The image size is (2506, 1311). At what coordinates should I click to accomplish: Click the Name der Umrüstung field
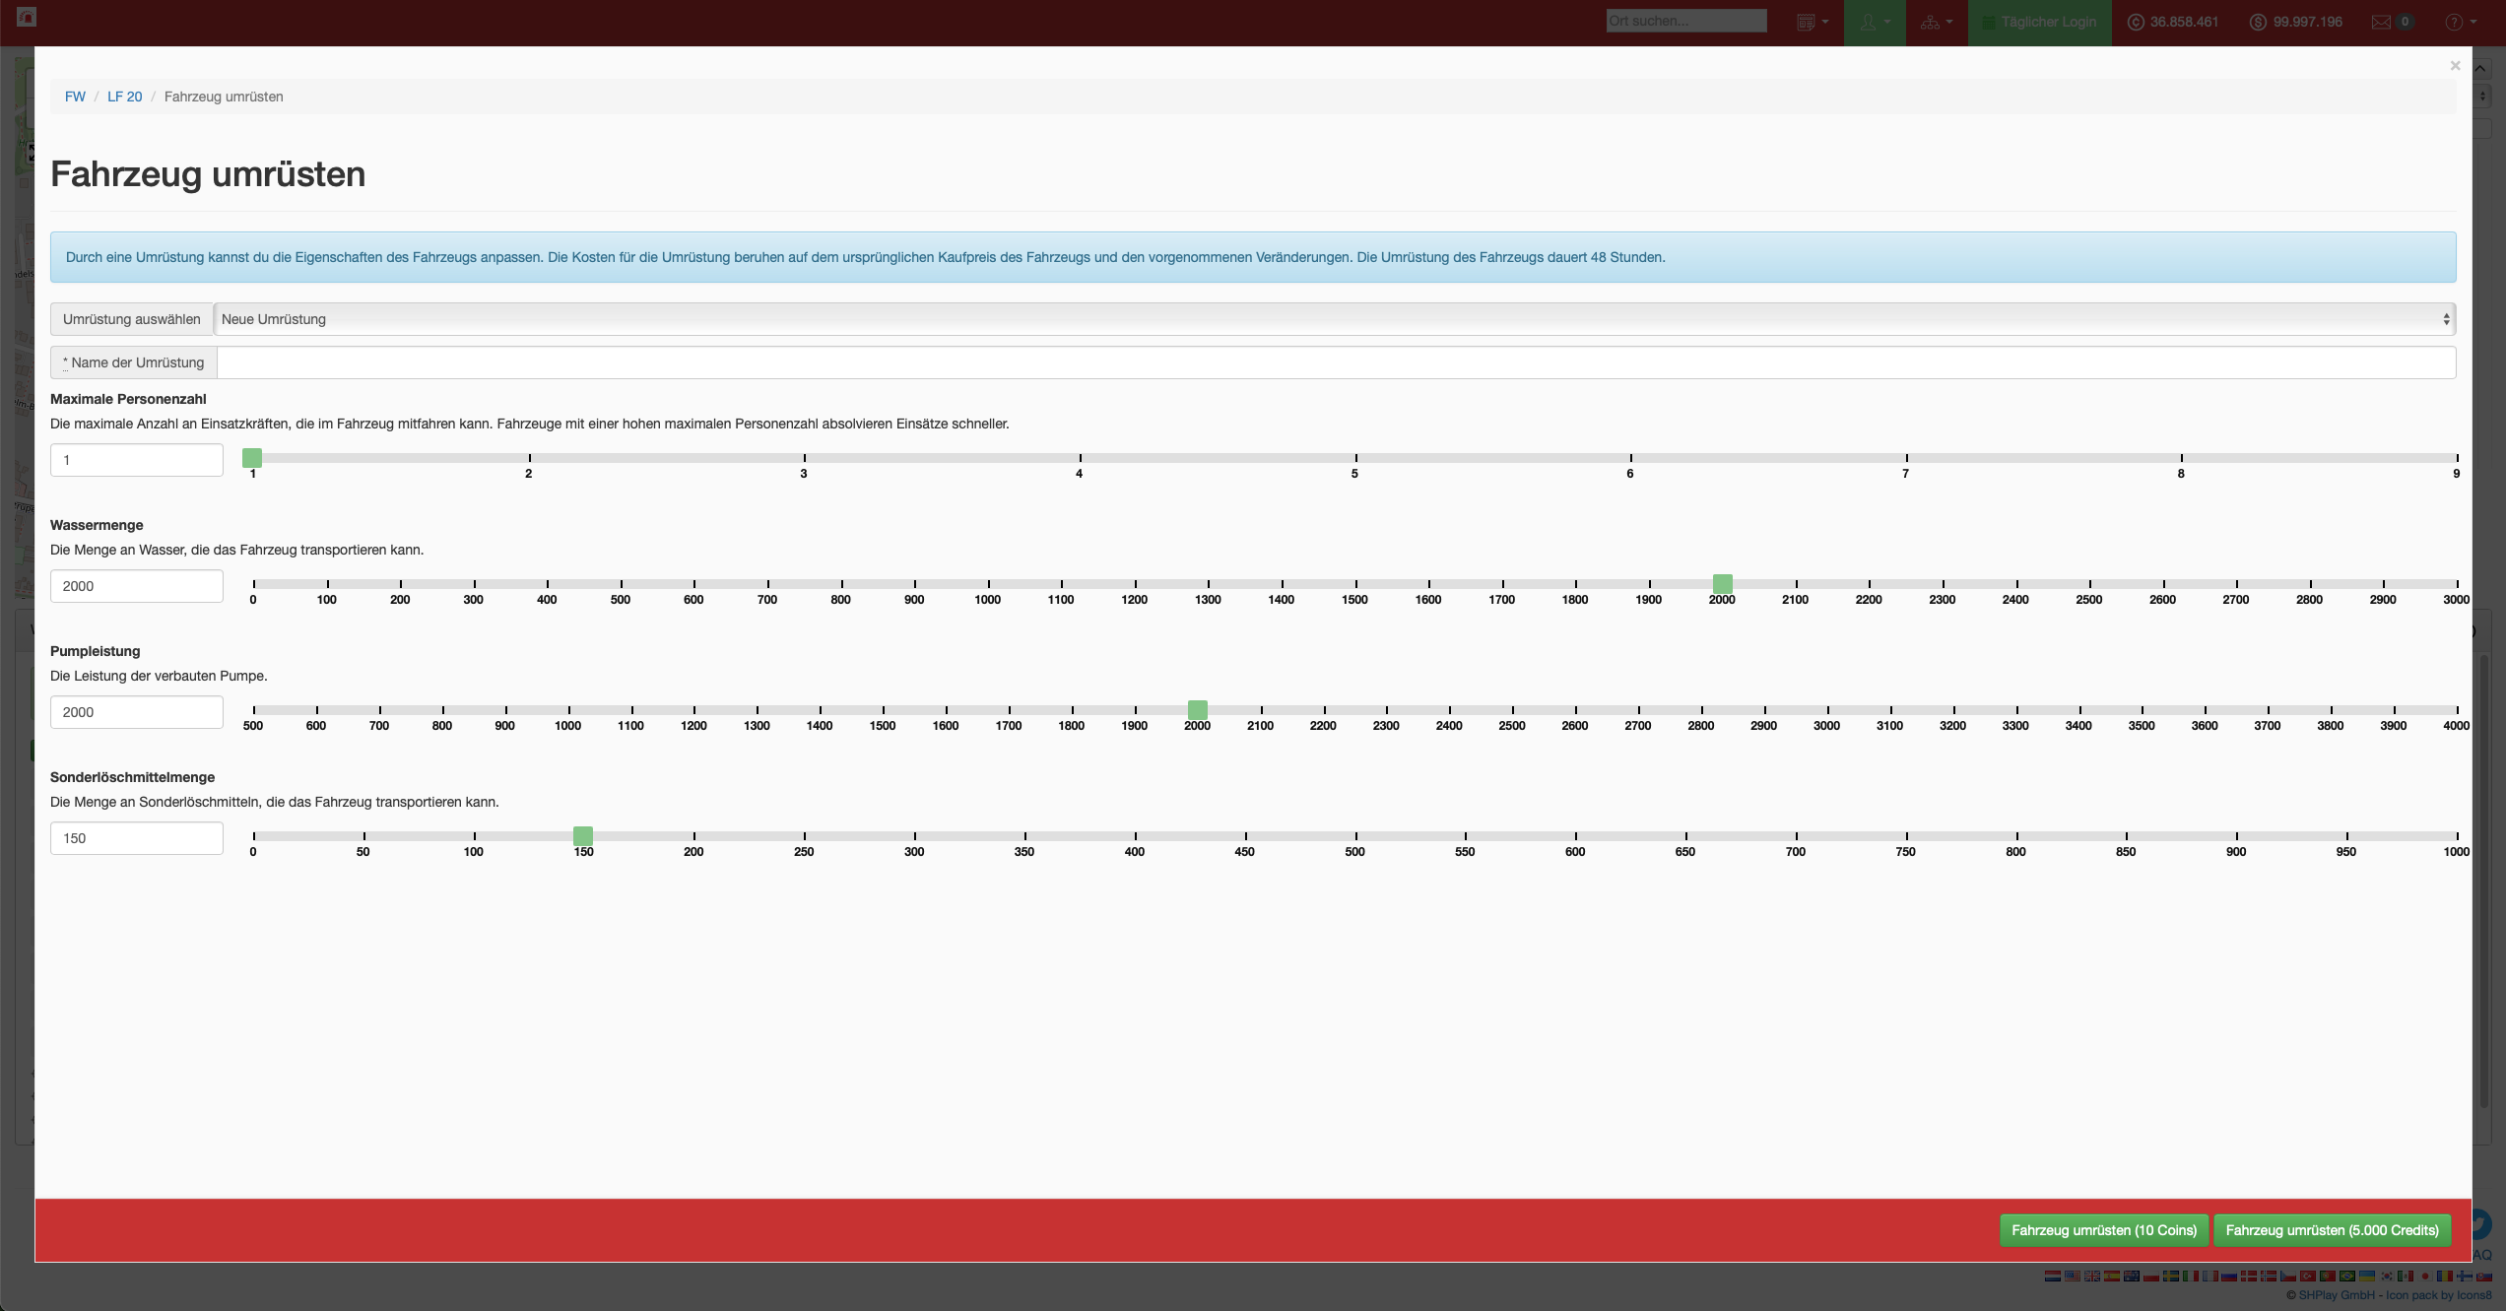tap(1336, 362)
